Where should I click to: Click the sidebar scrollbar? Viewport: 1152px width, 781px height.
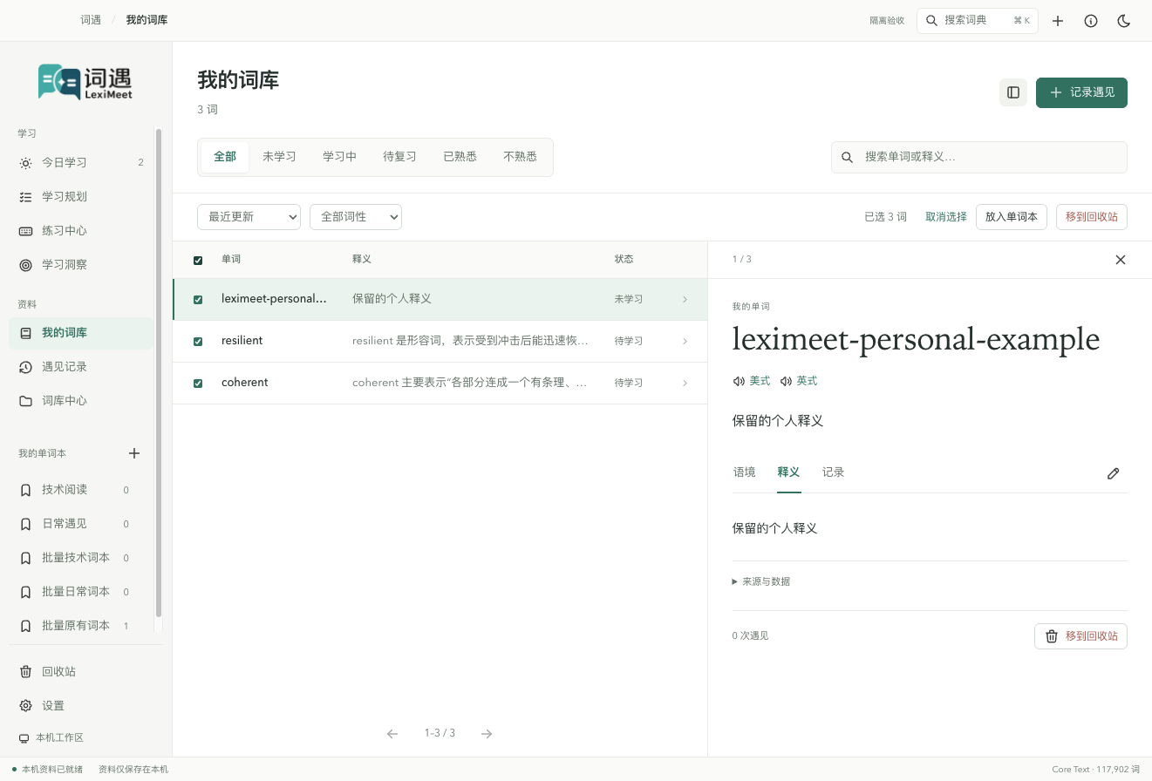pyautogui.click(x=159, y=374)
